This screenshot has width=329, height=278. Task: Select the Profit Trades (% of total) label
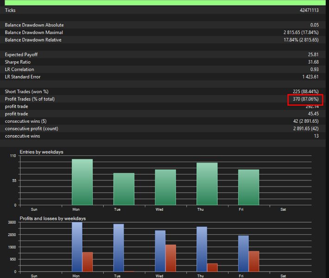click(30, 99)
